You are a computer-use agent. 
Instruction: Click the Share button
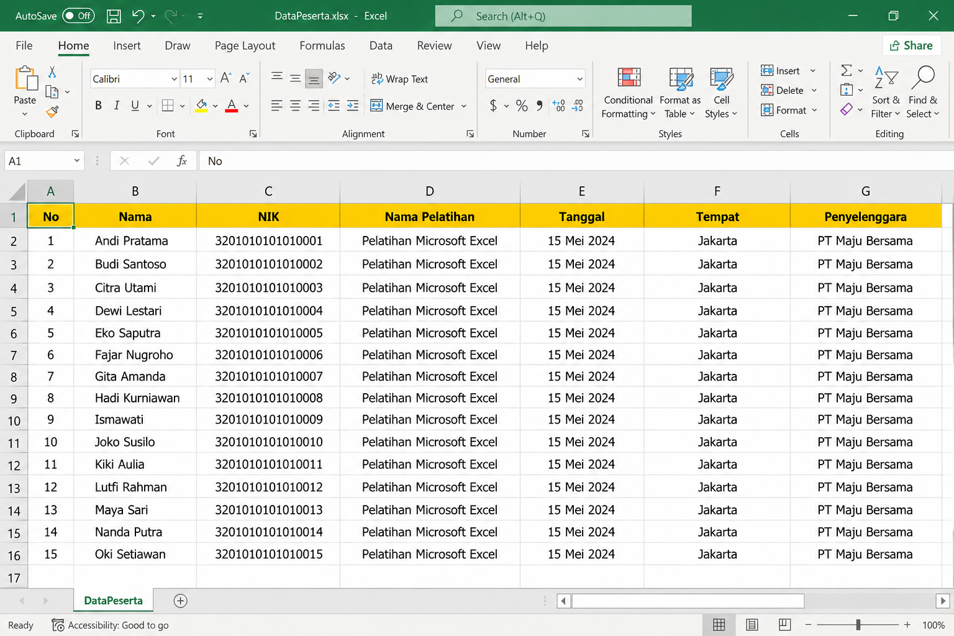tap(911, 45)
